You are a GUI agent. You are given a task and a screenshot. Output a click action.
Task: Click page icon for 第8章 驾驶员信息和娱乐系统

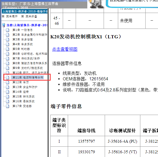coord(8,63)
